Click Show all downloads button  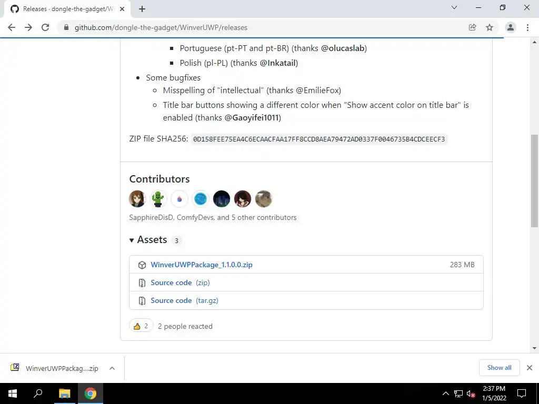499,368
